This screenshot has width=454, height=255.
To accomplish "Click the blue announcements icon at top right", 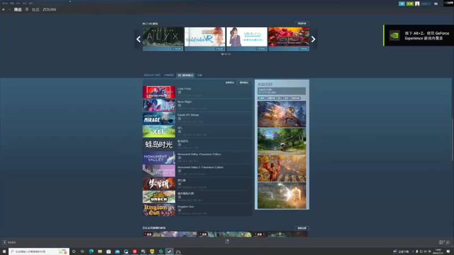I will [x=402, y=4].
